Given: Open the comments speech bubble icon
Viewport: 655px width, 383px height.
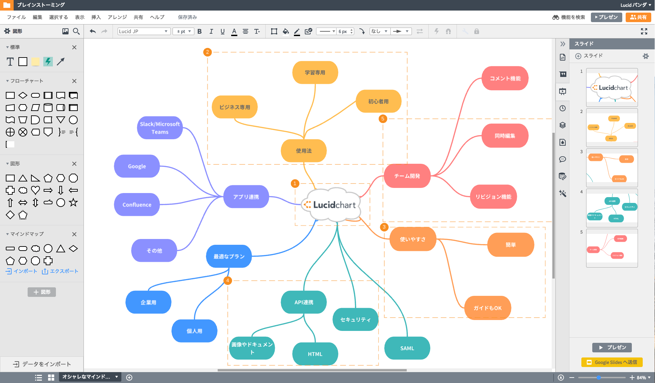Looking at the screenshot, I should click(563, 159).
